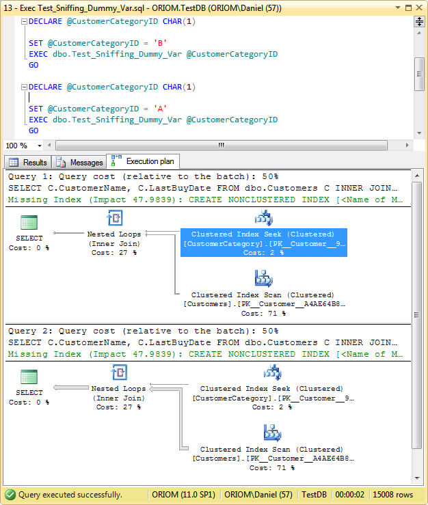Click the Nested Loops icon in Query 1
This screenshot has height=505, width=428.
point(114,219)
